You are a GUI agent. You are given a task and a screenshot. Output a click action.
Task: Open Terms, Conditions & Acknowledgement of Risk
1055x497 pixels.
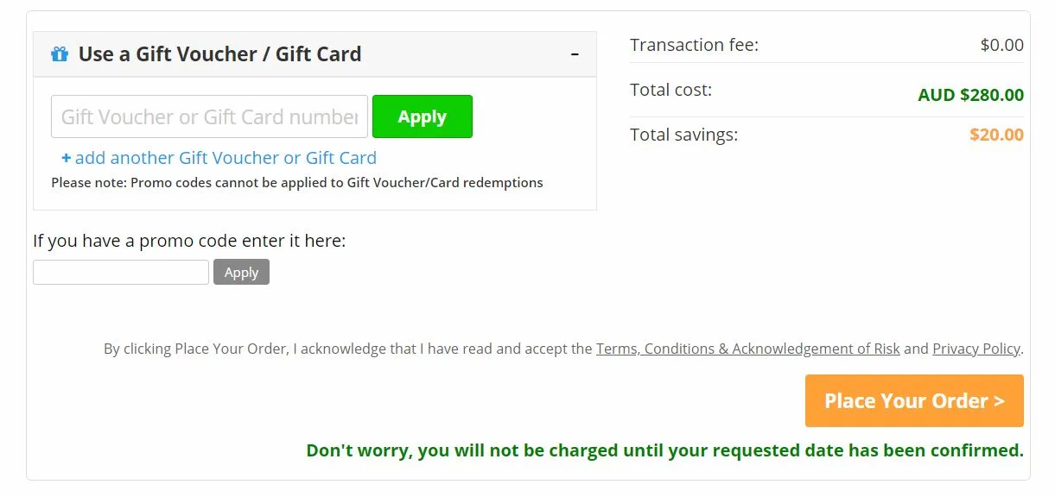tap(747, 349)
